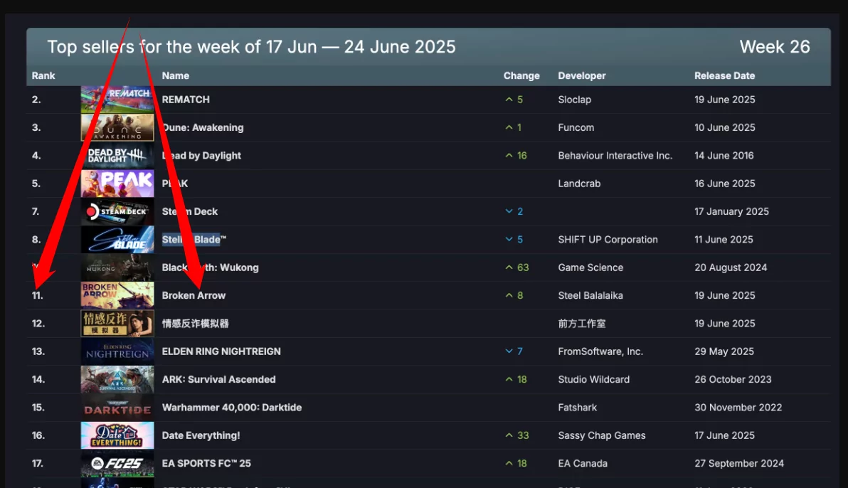This screenshot has width=848, height=488.
Task: Click the Darktide cover thumbnail
Action: coord(117,408)
